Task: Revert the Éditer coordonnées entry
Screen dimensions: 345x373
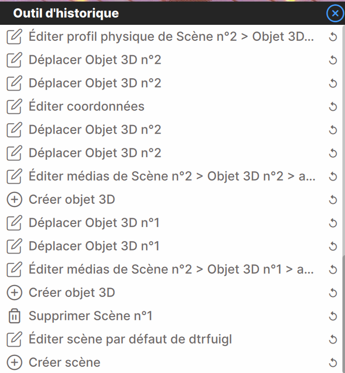Action: [333, 107]
